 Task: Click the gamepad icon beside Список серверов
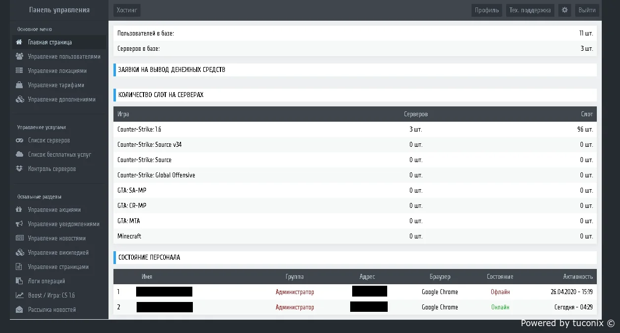point(19,140)
